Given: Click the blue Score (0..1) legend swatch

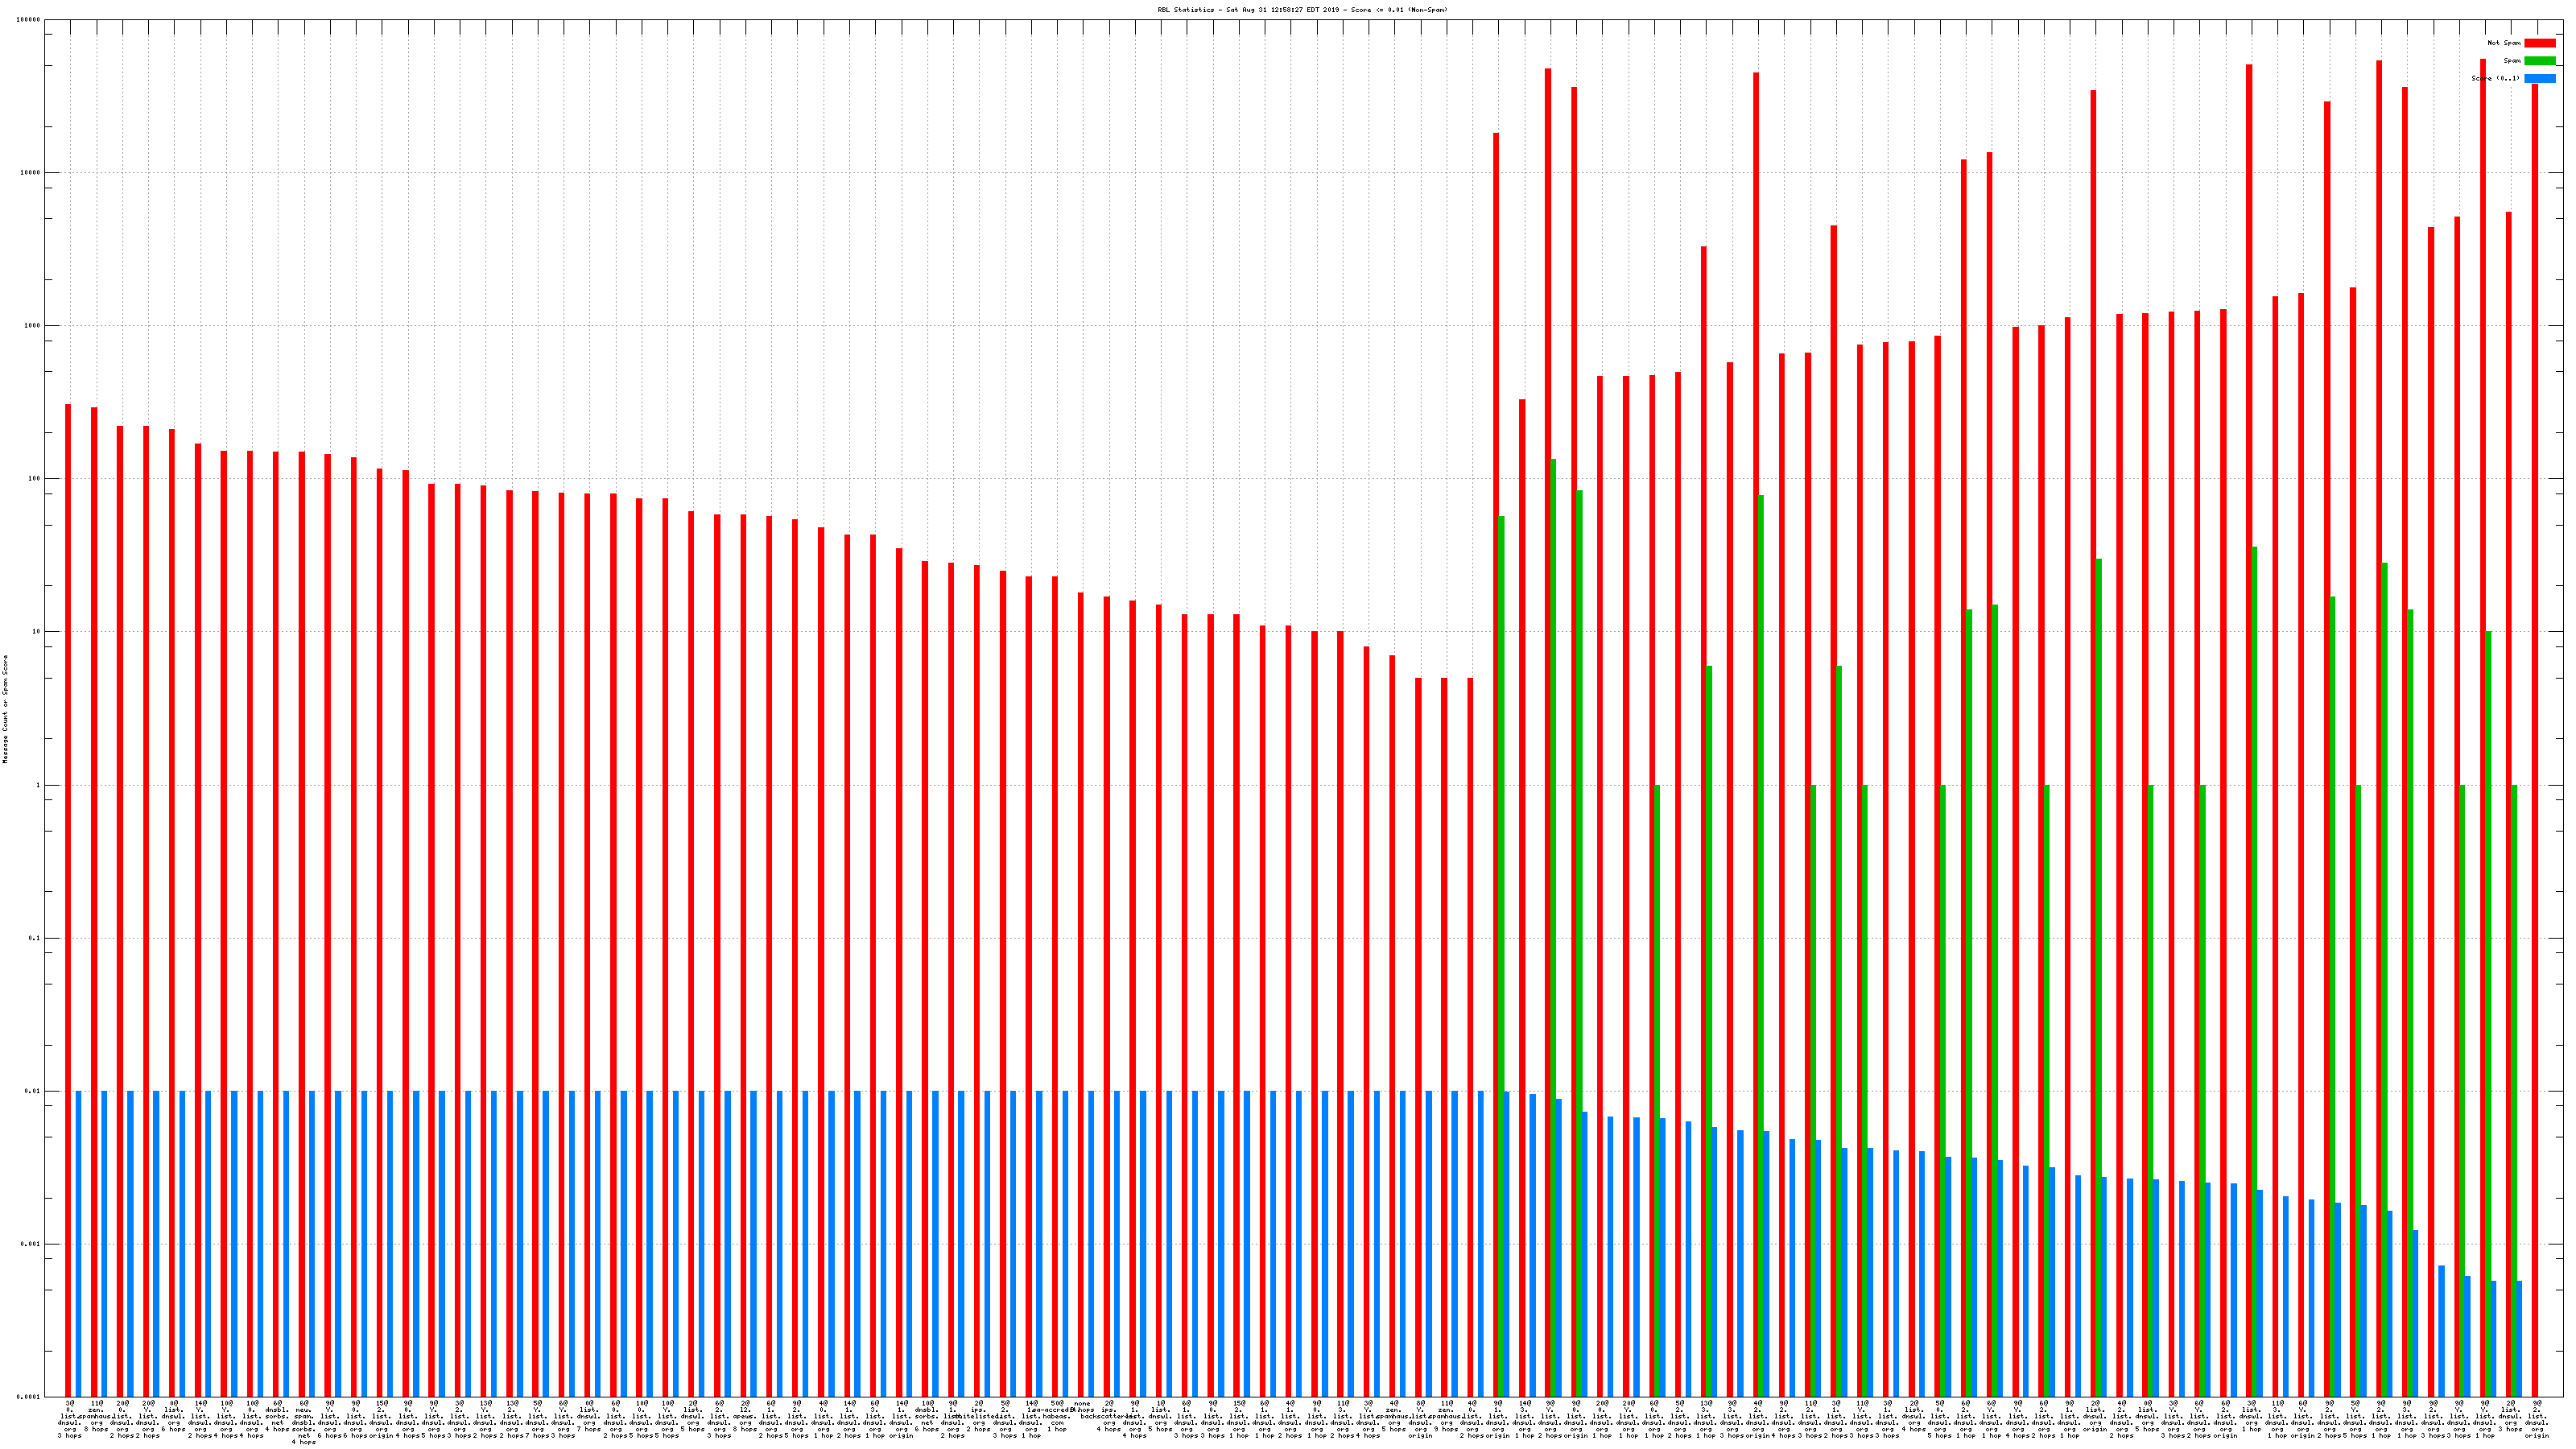Looking at the screenshot, I should click(2540, 78).
